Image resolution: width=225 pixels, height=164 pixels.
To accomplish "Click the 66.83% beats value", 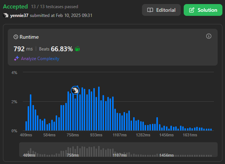I will [62, 49].
